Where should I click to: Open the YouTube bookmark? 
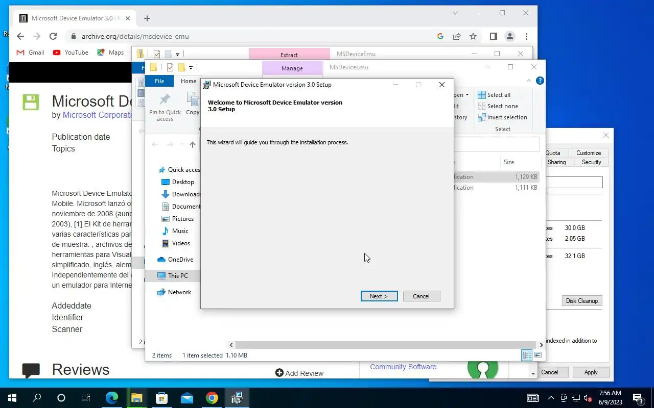coord(71,53)
